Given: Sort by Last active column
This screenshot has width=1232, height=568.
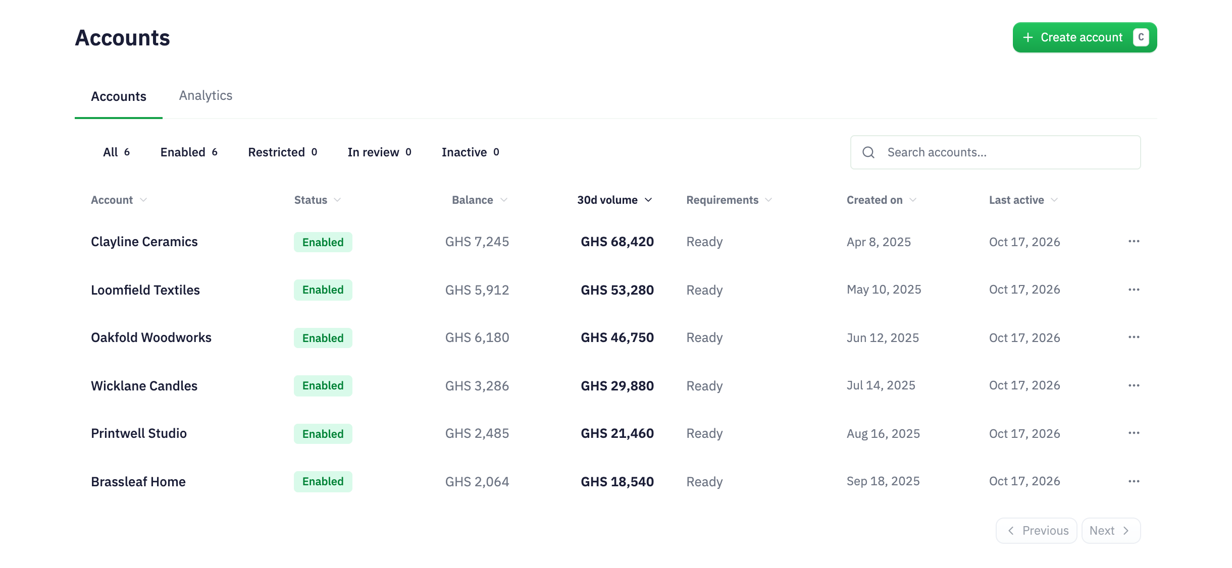Looking at the screenshot, I should tap(1023, 200).
